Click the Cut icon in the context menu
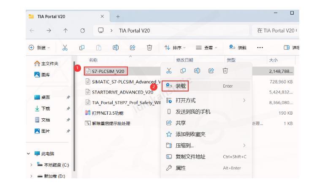This screenshot has width=325, height=188. click(x=169, y=71)
